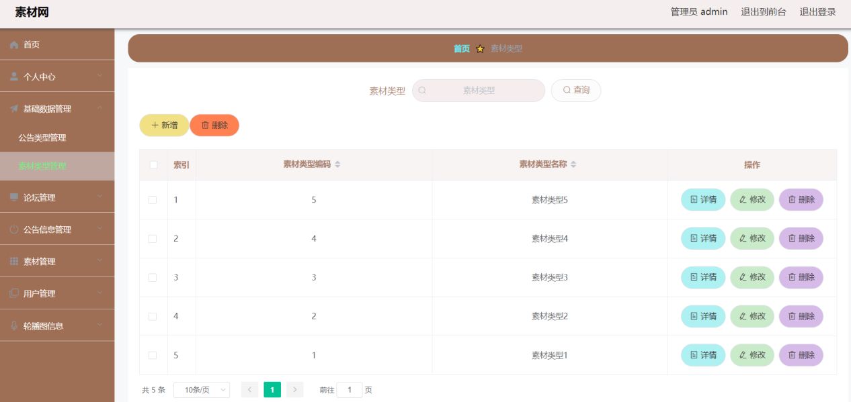The image size is (851, 402).
Task: Collapse the 基础数据管理 sidebar menu arrow
Action: click(99, 108)
